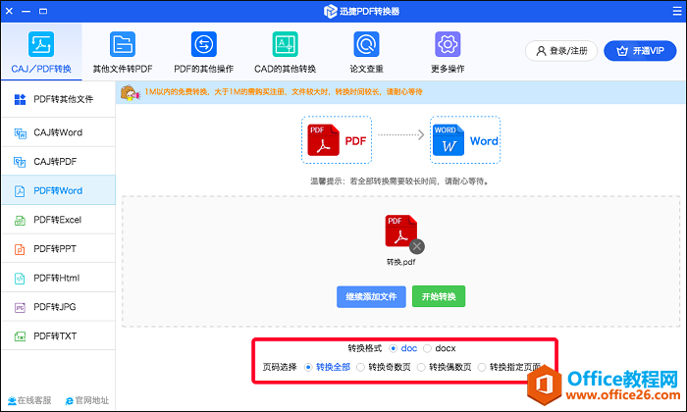Screen dimensions: 687x412
Task: Open the CAJ/PDF转换 toolbar icon
Action: point(40,45)
